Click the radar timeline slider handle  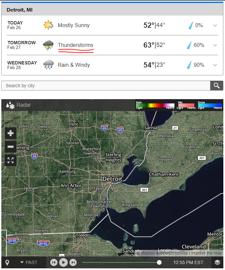pyautogui.click(x=159, y=262)
